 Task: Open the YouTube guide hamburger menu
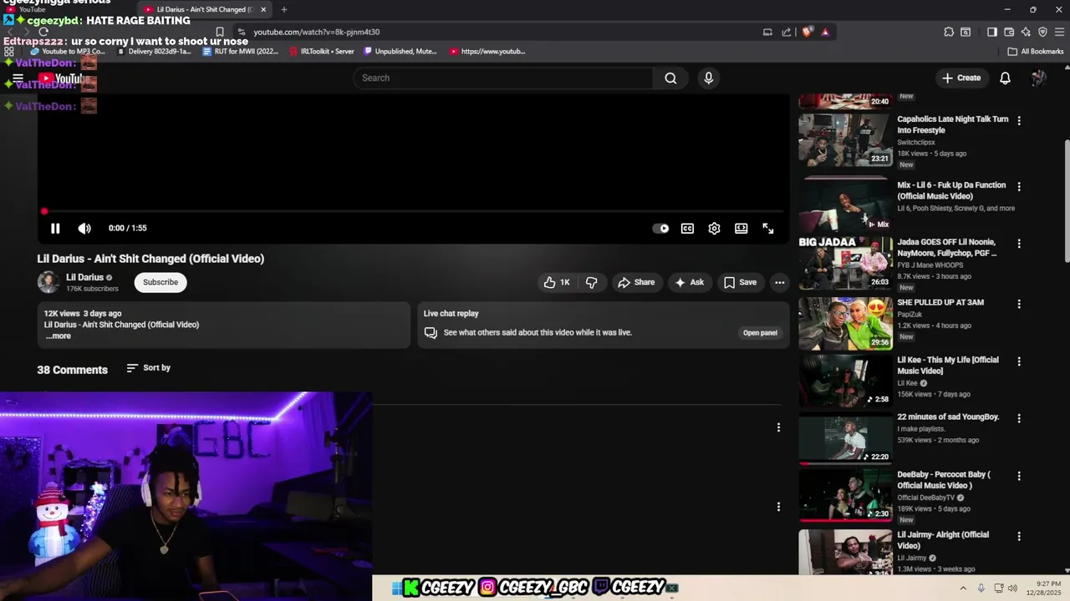click(18, 78)
